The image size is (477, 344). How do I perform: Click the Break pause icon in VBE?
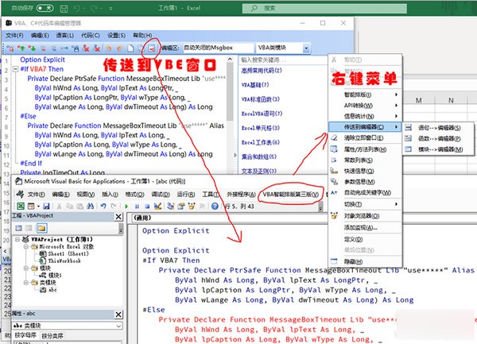137,207
